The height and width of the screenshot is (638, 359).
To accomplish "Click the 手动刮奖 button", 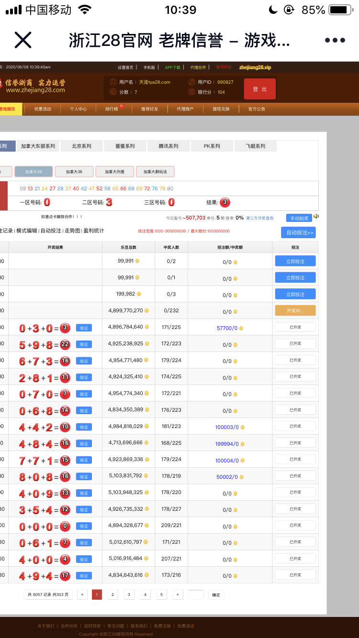I will [x=299, y=218].
